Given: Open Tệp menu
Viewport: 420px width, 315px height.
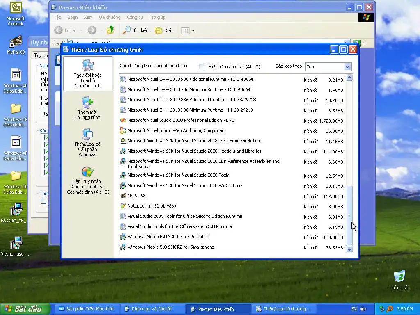Looking at the screenshot, I should 57,17.
